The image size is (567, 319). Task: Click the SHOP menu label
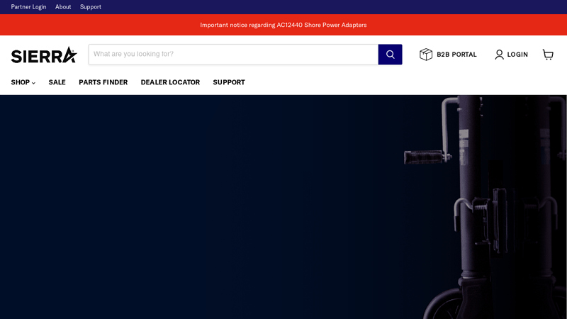pyautogui.click(x=21, y=82)
